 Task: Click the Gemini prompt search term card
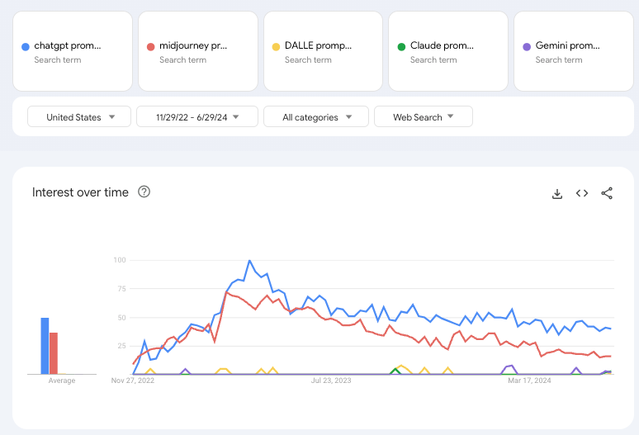tap(574, 51)
